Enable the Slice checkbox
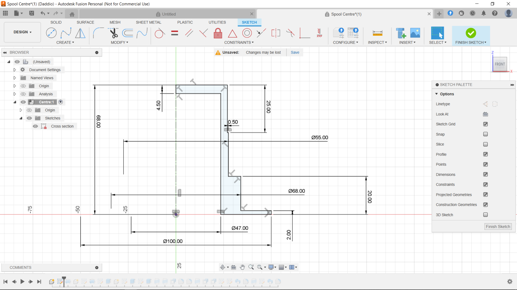517x290 pixels. coord(485,144)
